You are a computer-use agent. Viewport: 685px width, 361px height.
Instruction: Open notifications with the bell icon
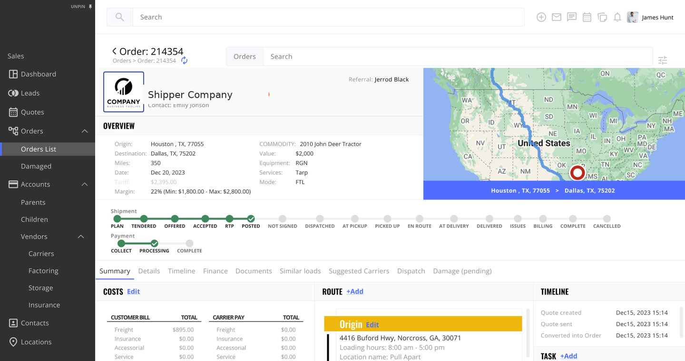(x=617, y=17)
